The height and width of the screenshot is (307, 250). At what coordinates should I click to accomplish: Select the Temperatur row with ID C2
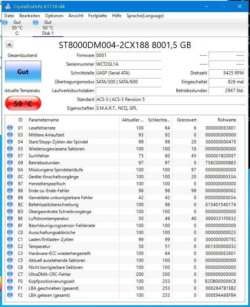click(x=122, y=246)
